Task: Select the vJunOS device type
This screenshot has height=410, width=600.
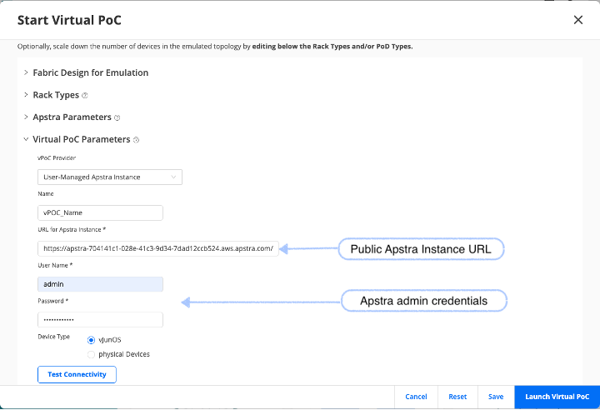Action: coord(92,340)
